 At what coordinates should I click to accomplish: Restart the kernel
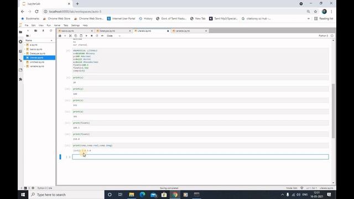pos(97,36)
